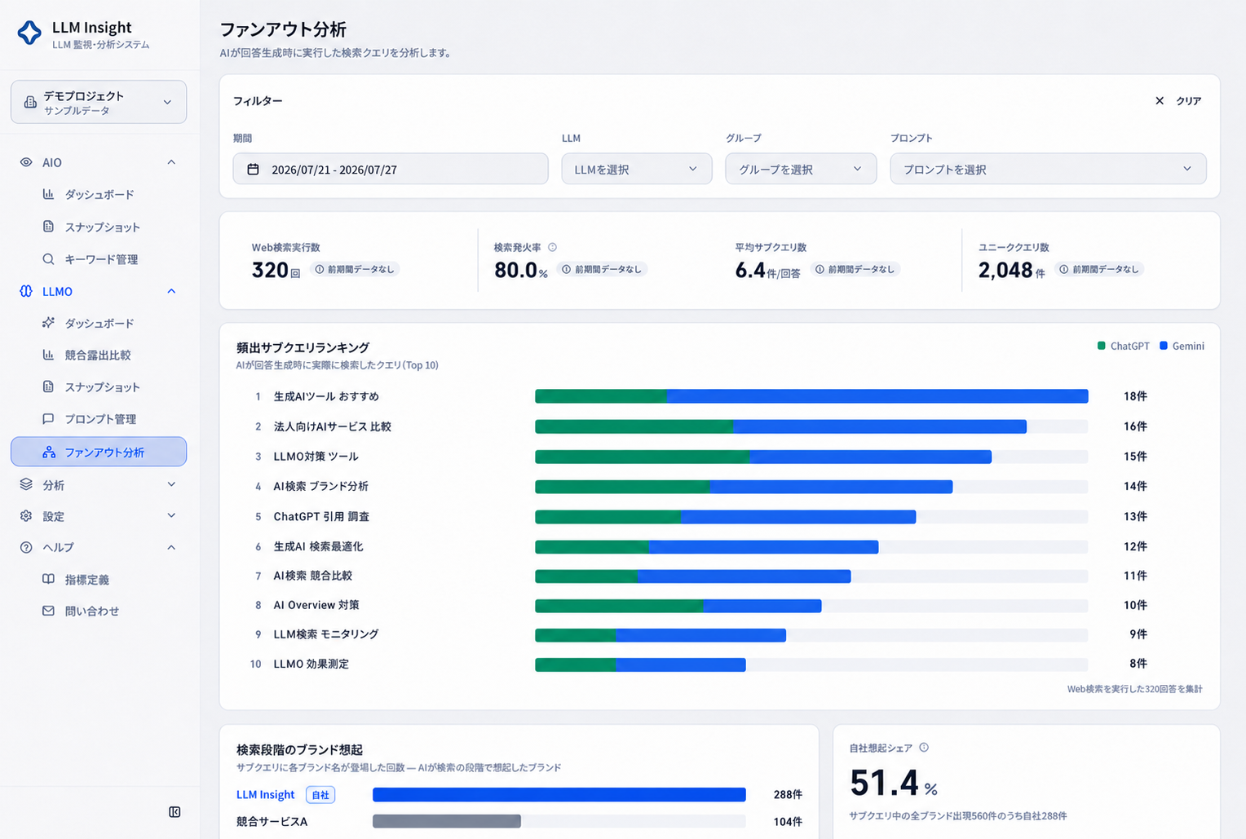Click the キーワード管理 magnifier icon
The width and height of the screenshot is (1246, 839).
[48, 259]
